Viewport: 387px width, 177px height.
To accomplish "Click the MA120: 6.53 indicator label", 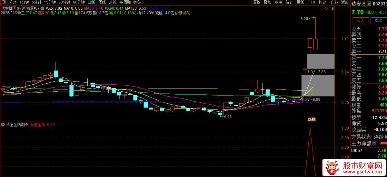I will tap(136, 8).
